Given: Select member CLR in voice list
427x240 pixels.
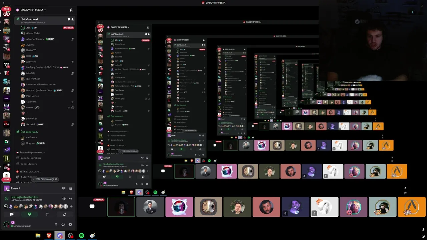Looking at the screenshot, I should [x=47, y=56].
